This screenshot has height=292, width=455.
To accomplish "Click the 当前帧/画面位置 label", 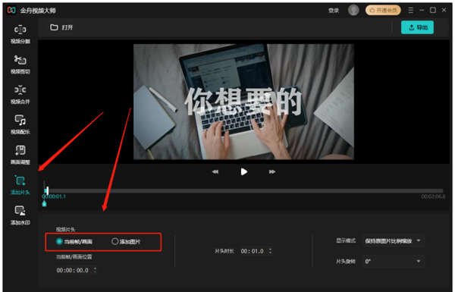I will coord(74,257).
